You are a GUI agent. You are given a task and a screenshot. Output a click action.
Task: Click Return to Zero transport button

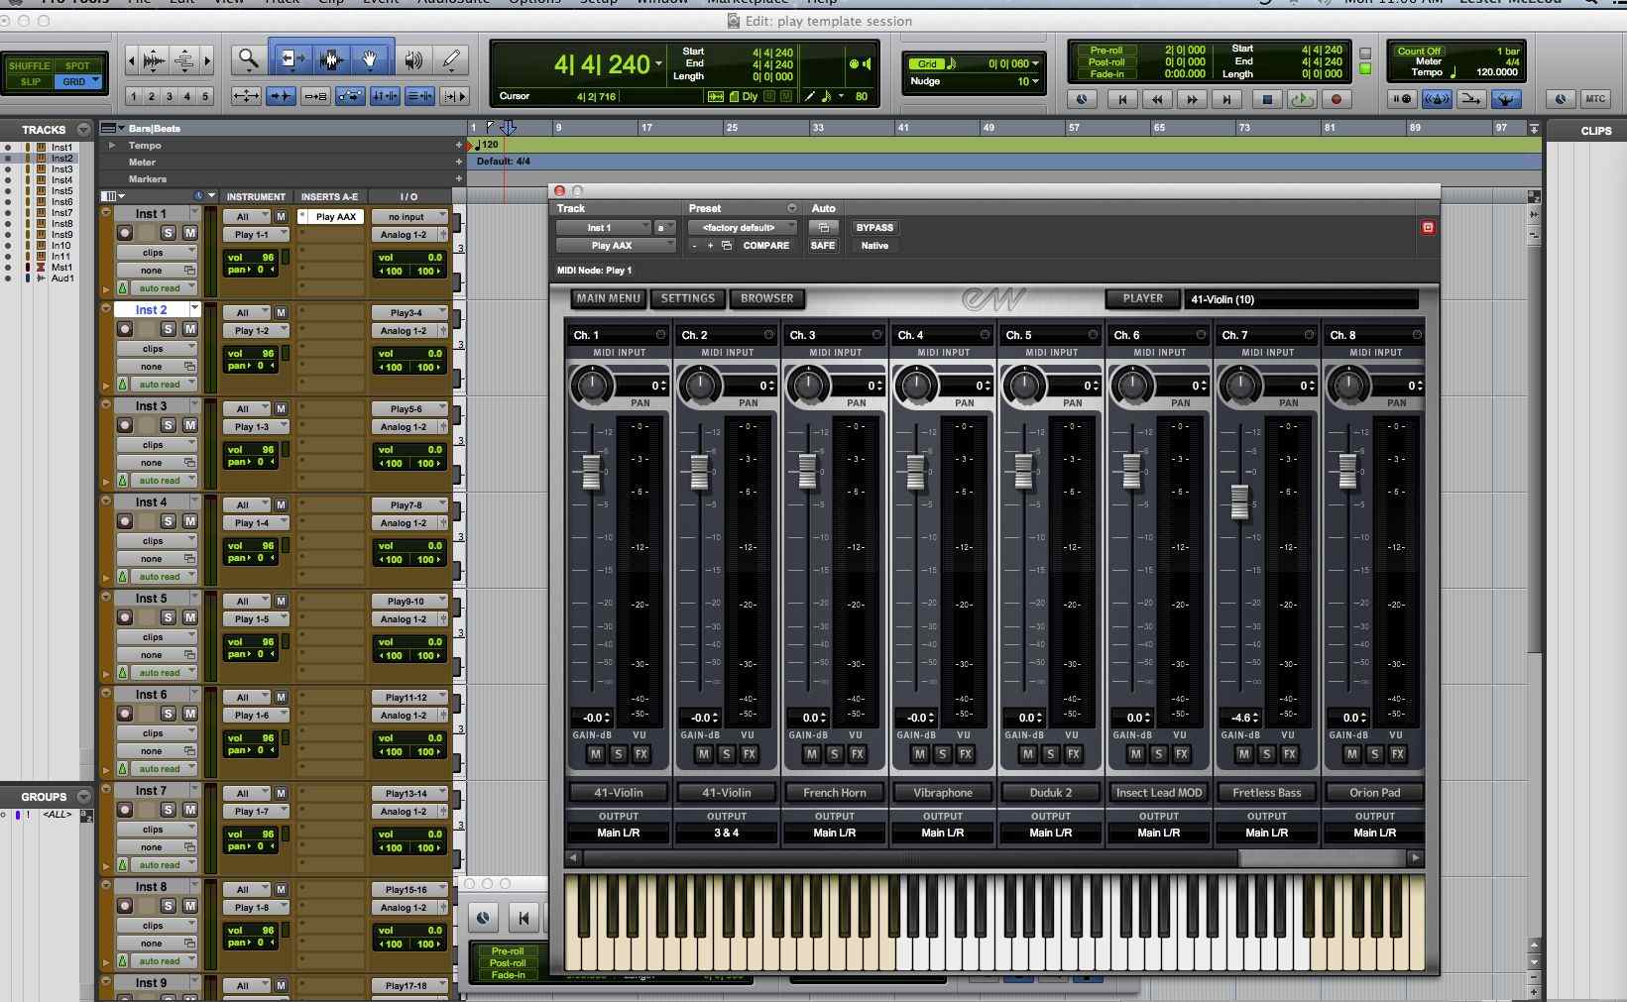coord(1122,99)
